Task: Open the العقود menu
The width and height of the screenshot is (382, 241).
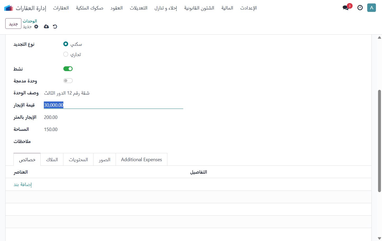Action: pyautogui.click(x=116, y=8)
